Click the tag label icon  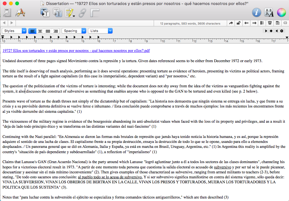pyautogui.click(x=285, y=23)
